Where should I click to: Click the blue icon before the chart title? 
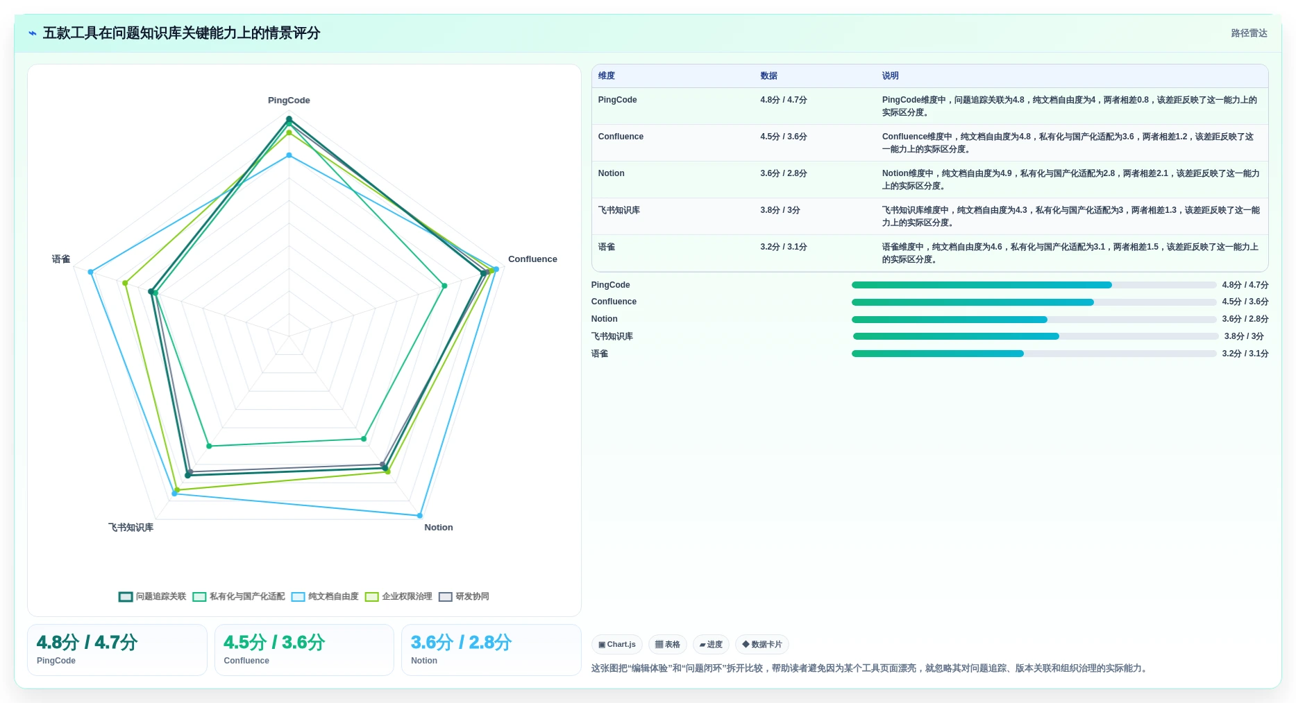tap(32, 33)
